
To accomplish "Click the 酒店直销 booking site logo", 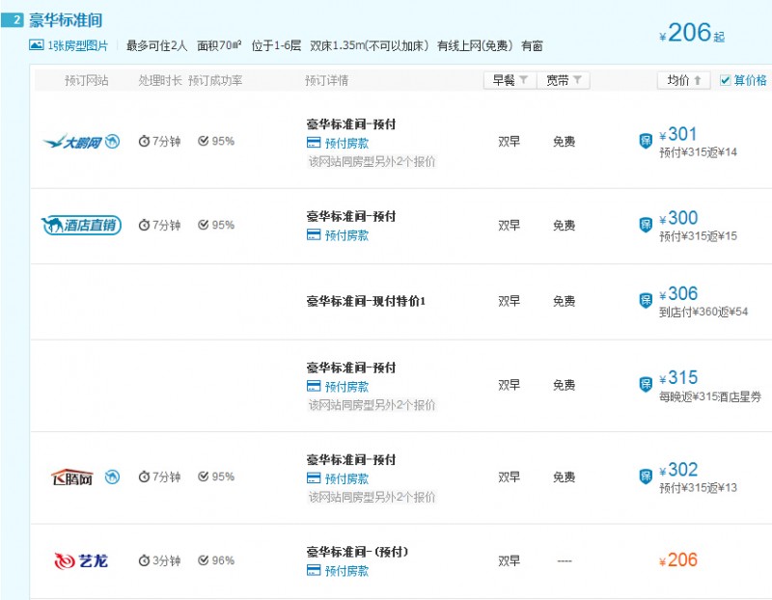I will [x=81, y=226].
